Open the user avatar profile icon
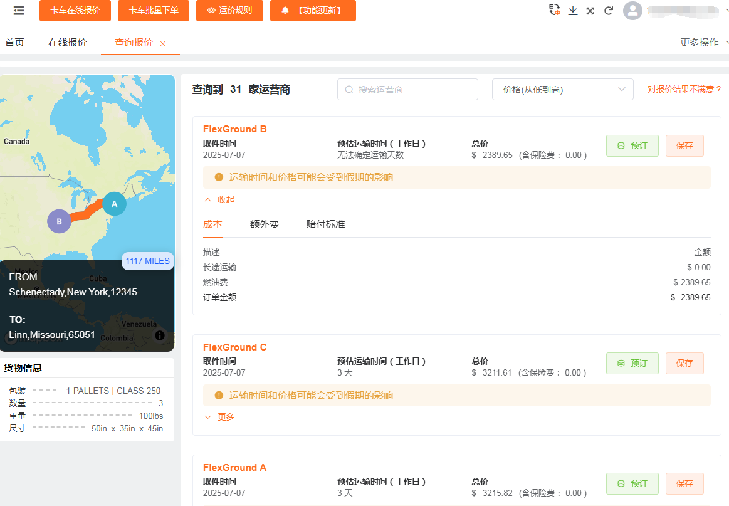 coord(632,11)
